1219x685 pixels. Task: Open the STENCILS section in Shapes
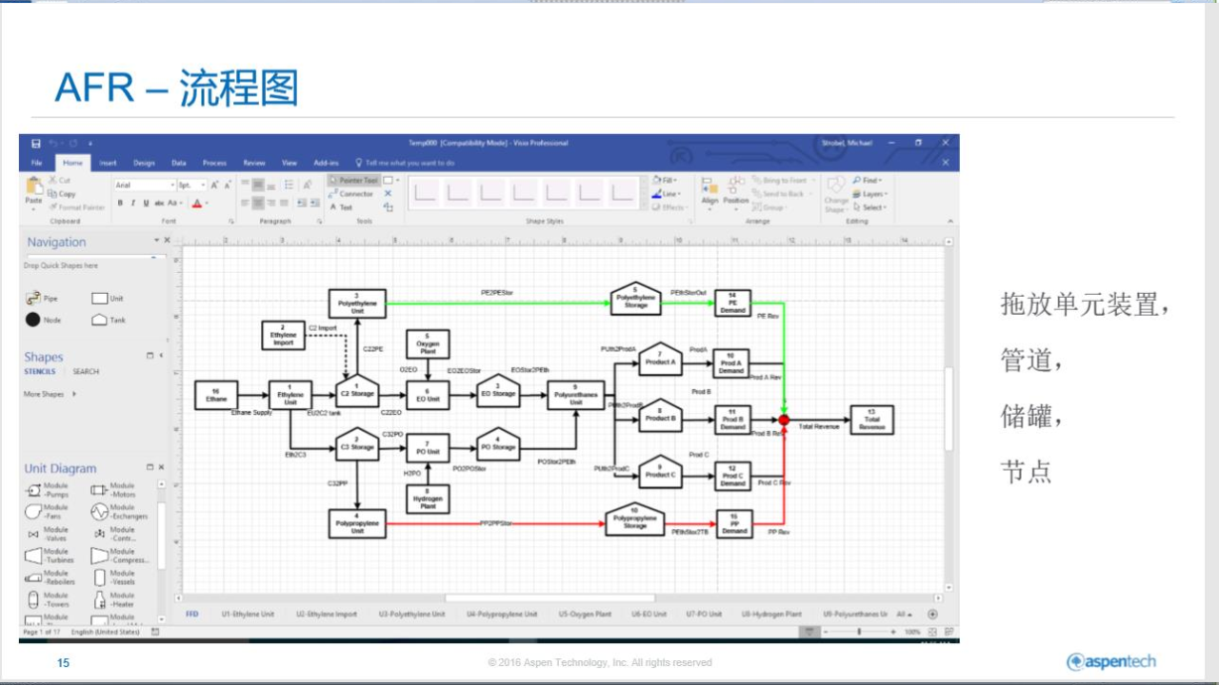tap(40, 372)
